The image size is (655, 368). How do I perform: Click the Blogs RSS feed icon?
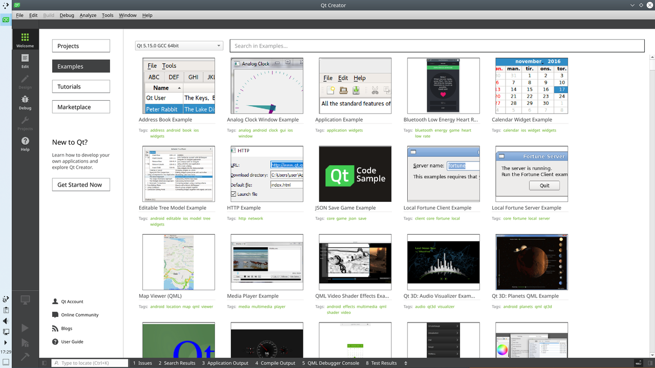click(55, 328)
